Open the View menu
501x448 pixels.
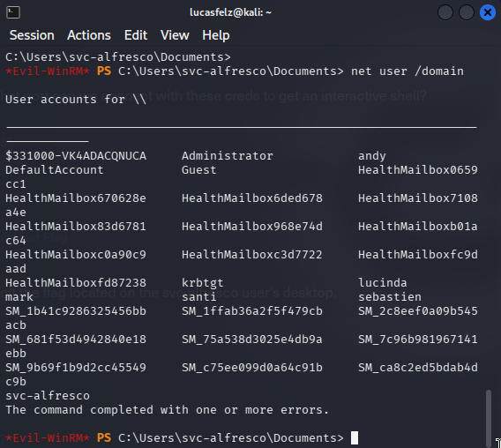pyautogui.click(x=175, y=35)
